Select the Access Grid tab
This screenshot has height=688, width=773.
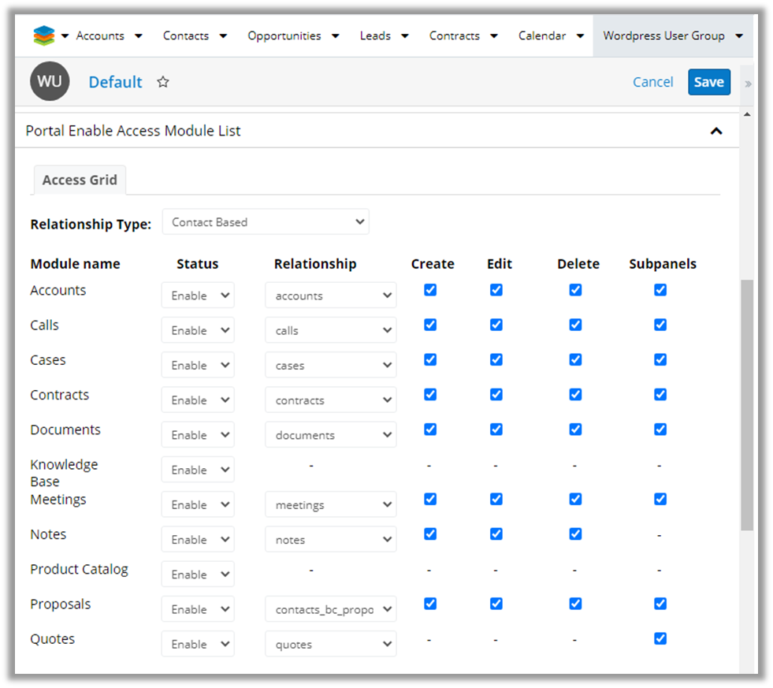(x=80, y=180)
